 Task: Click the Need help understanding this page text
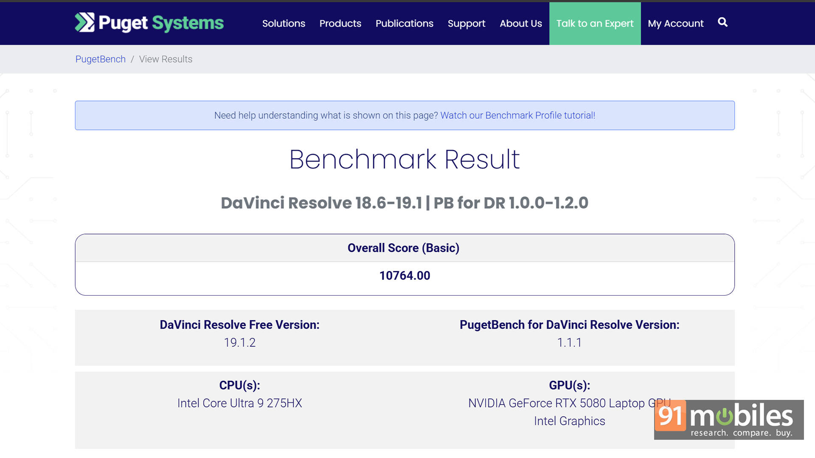click(x=326, y=115)
